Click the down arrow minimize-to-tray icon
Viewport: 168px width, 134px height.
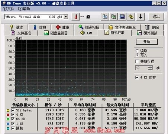(x=140, y=17)
